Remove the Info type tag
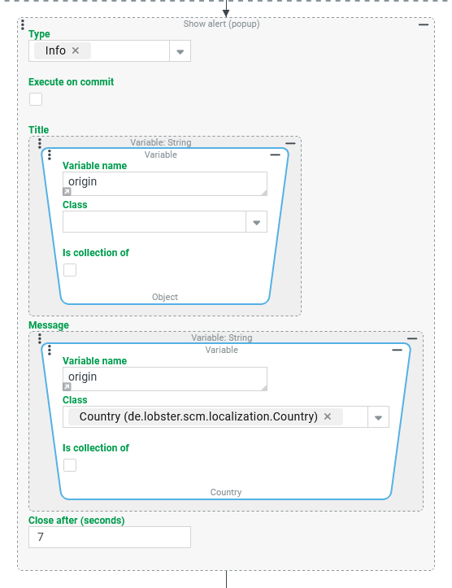This screenshot has width=452, height=588. pos(76,50)
